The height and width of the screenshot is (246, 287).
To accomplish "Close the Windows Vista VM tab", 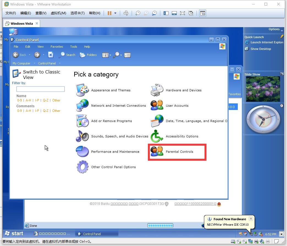I will tap(37, 23).
